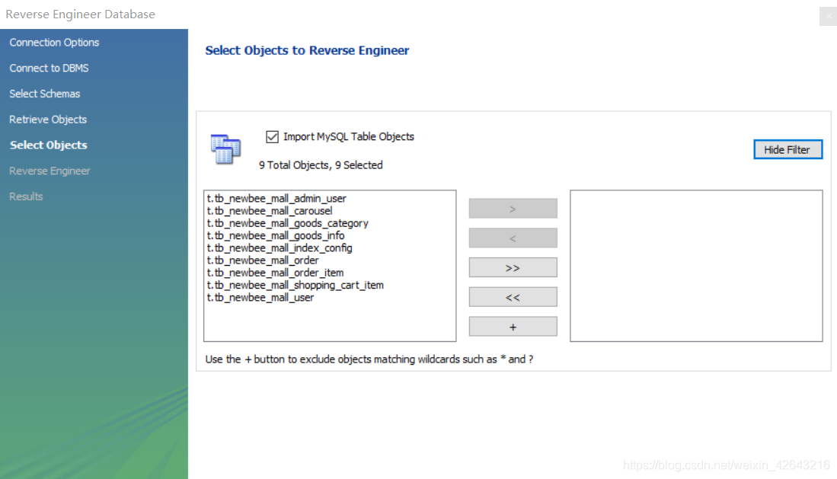
Task: Click the Hide Filter button
Action: (x=788, y=149)
